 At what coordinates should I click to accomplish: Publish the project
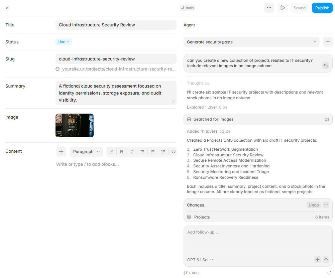[x=322, y=8]
